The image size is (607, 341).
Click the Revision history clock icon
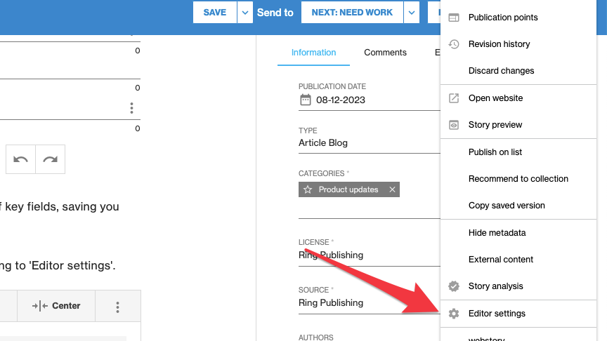click(454, 44)
